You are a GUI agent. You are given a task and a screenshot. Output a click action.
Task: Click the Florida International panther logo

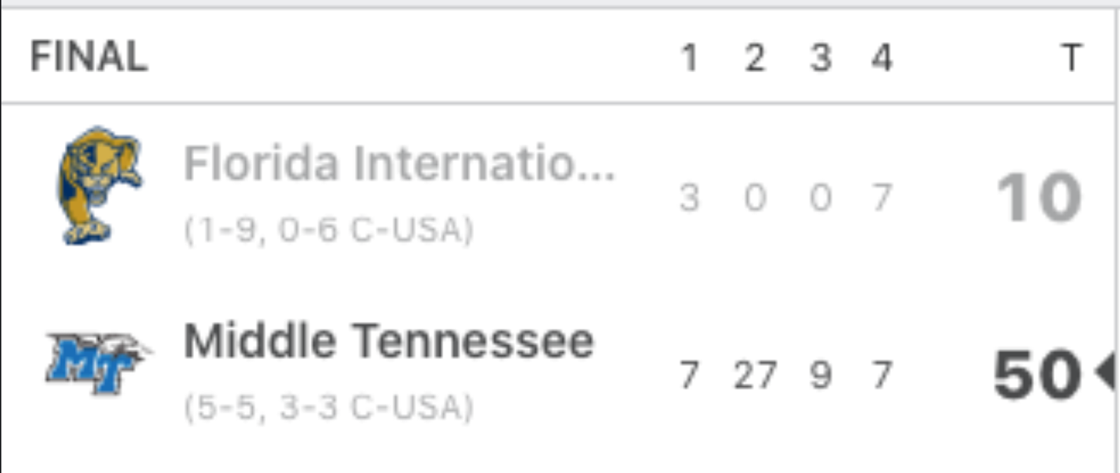pyautogui.click(x=99, y=185)
